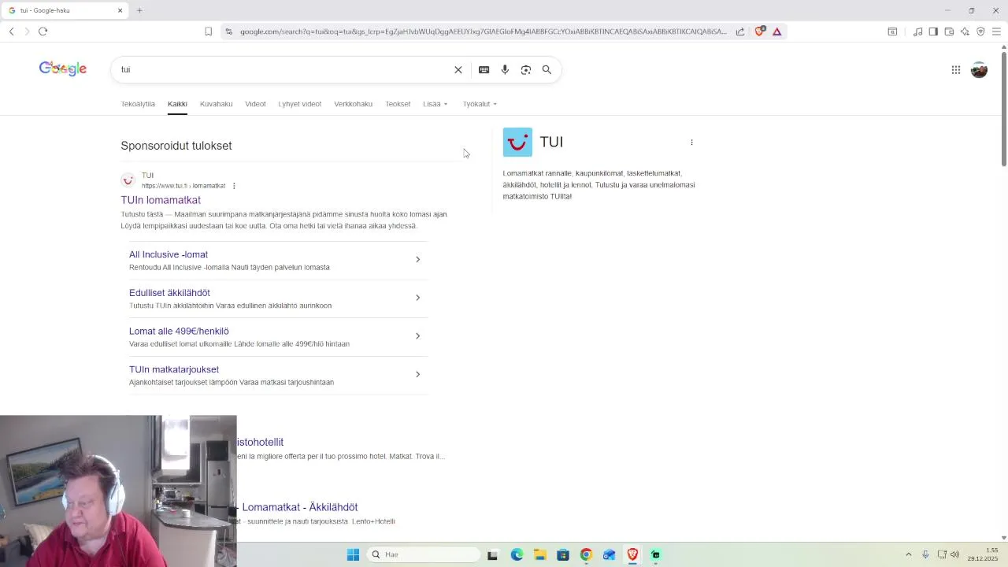Switch to the Lyhyet videot tab
1008x567 pixels.
(x=299, y=104)
